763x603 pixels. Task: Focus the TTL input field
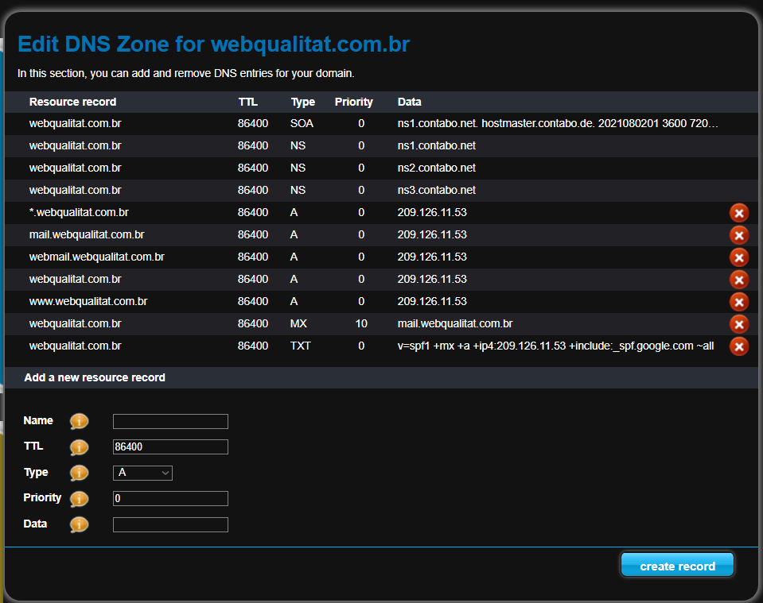point(170,447)
